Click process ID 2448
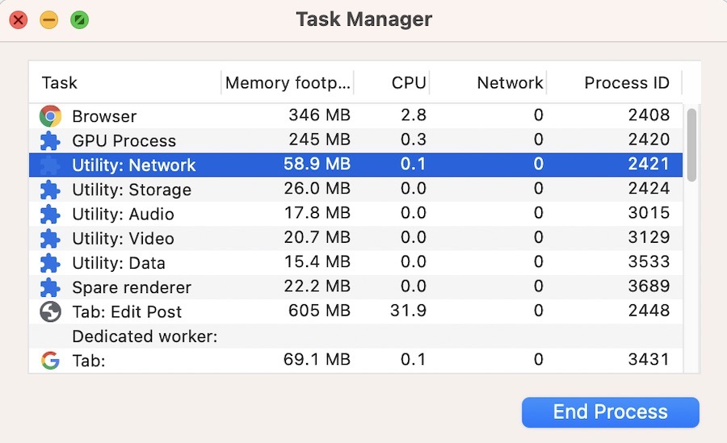Screen dimensions: 727x443 (649, 311)
